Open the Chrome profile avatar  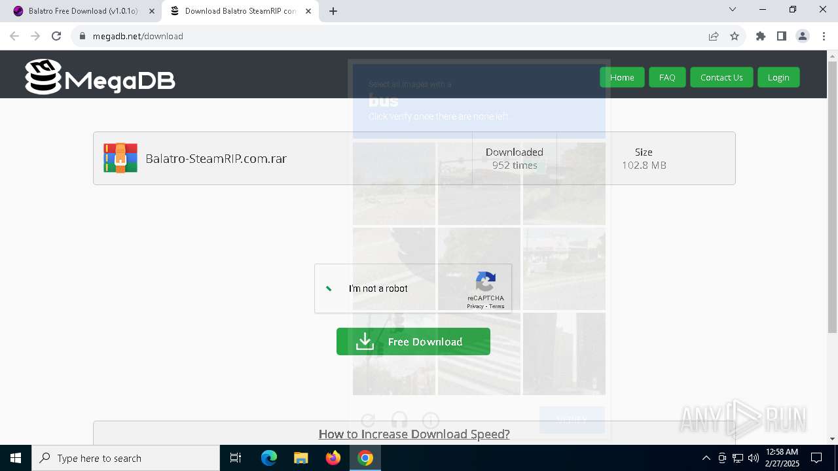pyautogui.click(x=803, y=36)
